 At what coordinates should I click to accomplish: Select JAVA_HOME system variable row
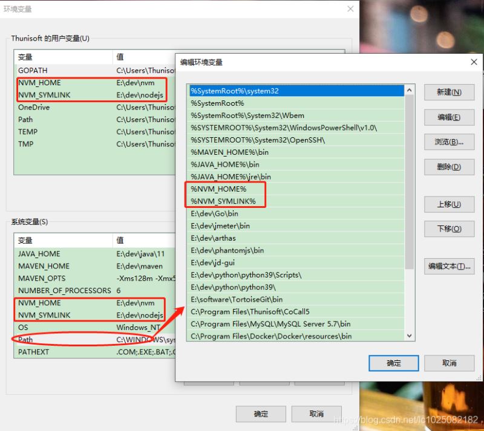click(x=95, y=254)
